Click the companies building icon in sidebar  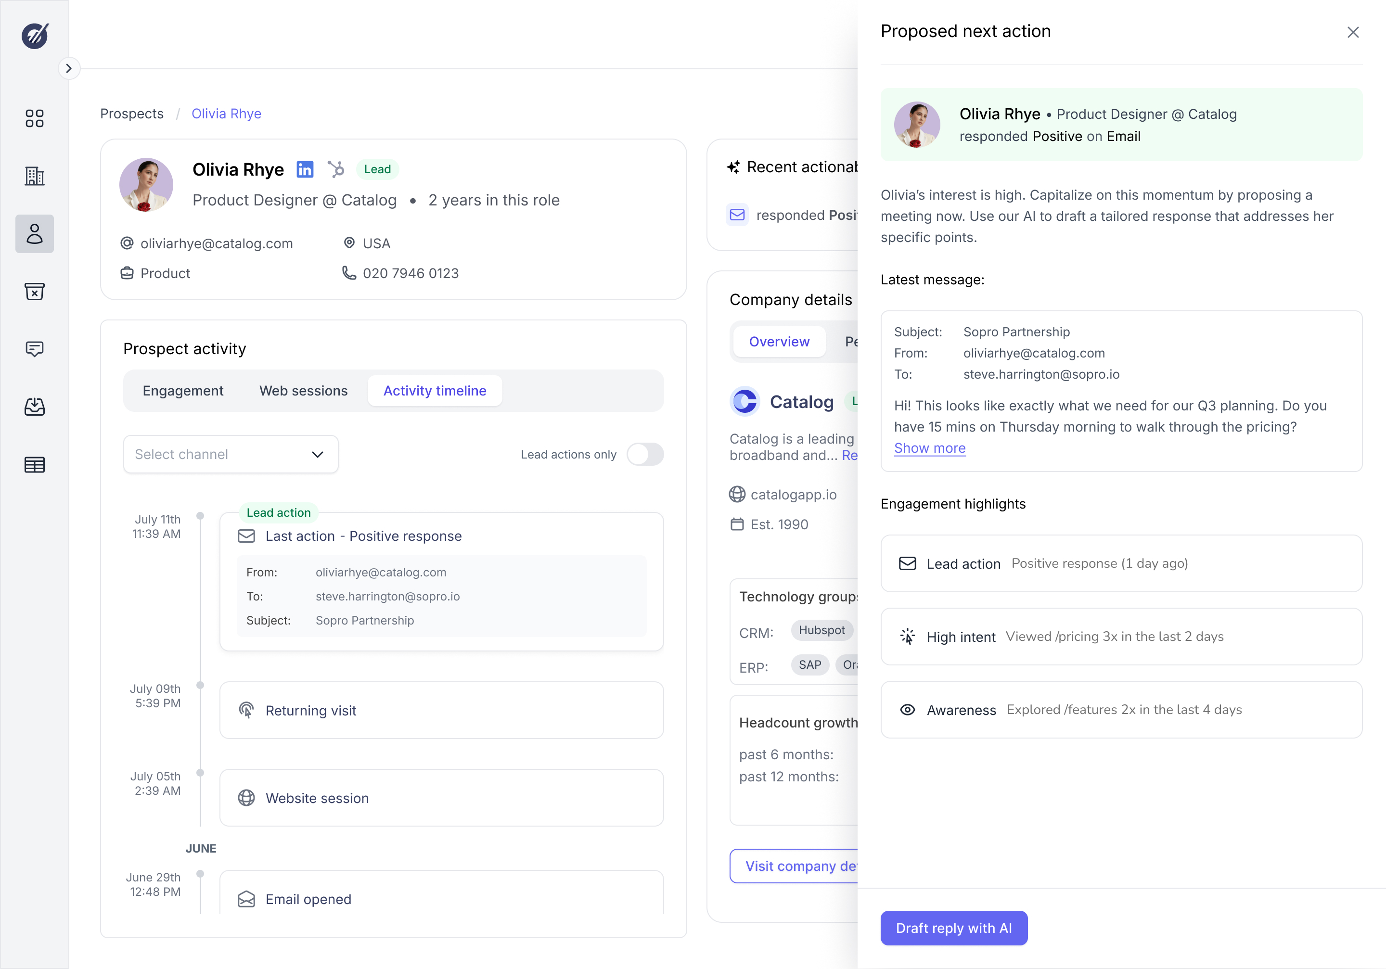point(34,176)
